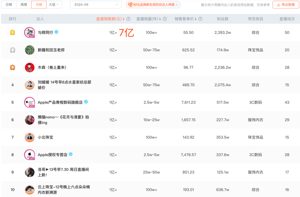Click the 粉丝数 column header

pyautogui.click(x=223, y=19)
